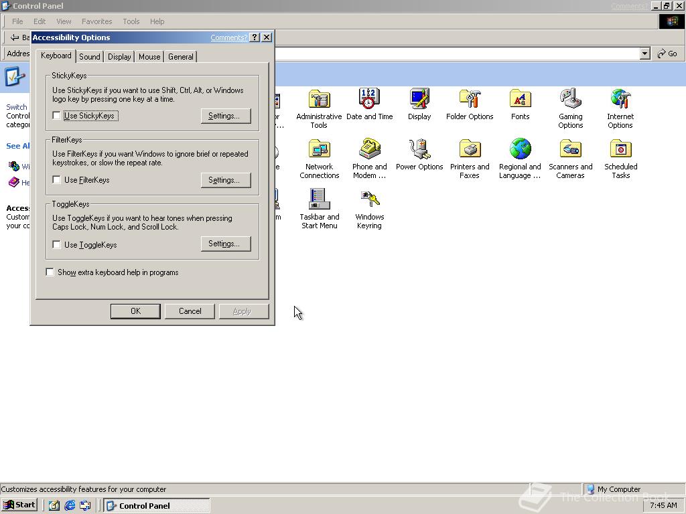Click the Apply button
Screen dimensions: 686x514
coord(244,311)
